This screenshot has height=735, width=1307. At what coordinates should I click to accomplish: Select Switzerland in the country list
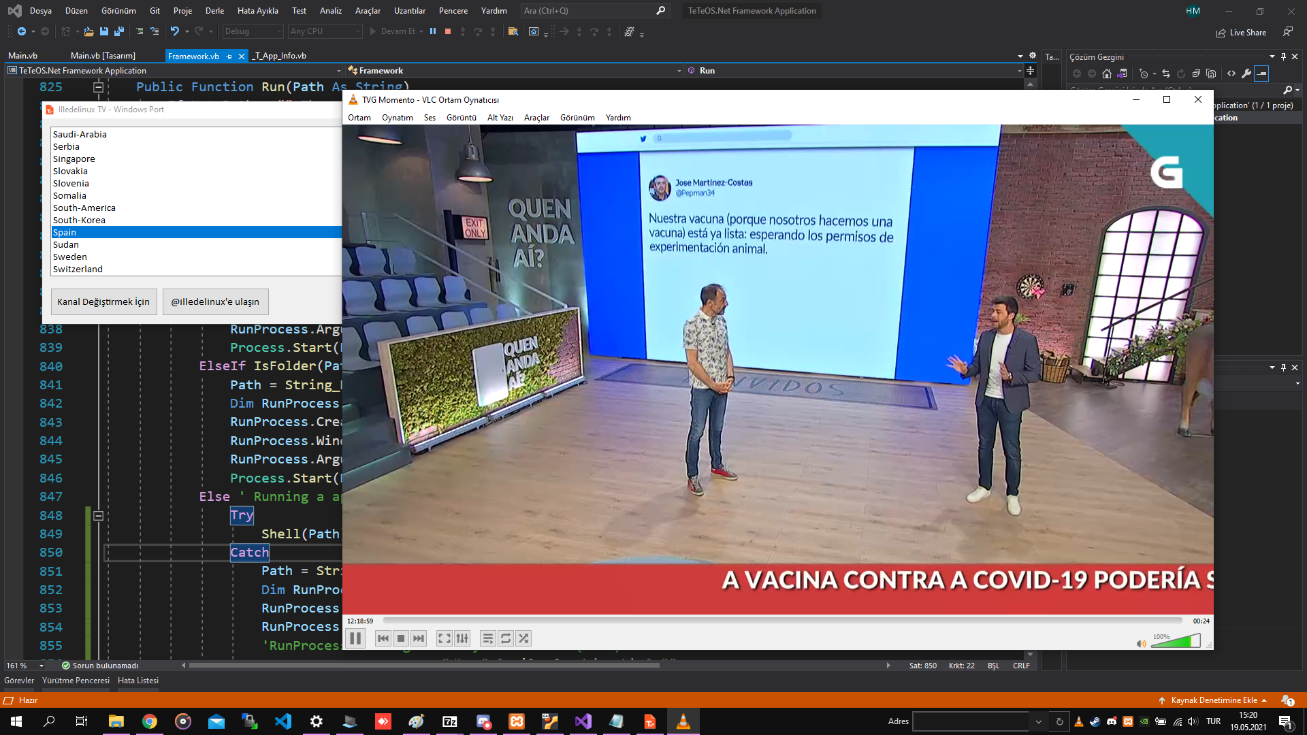196,269
